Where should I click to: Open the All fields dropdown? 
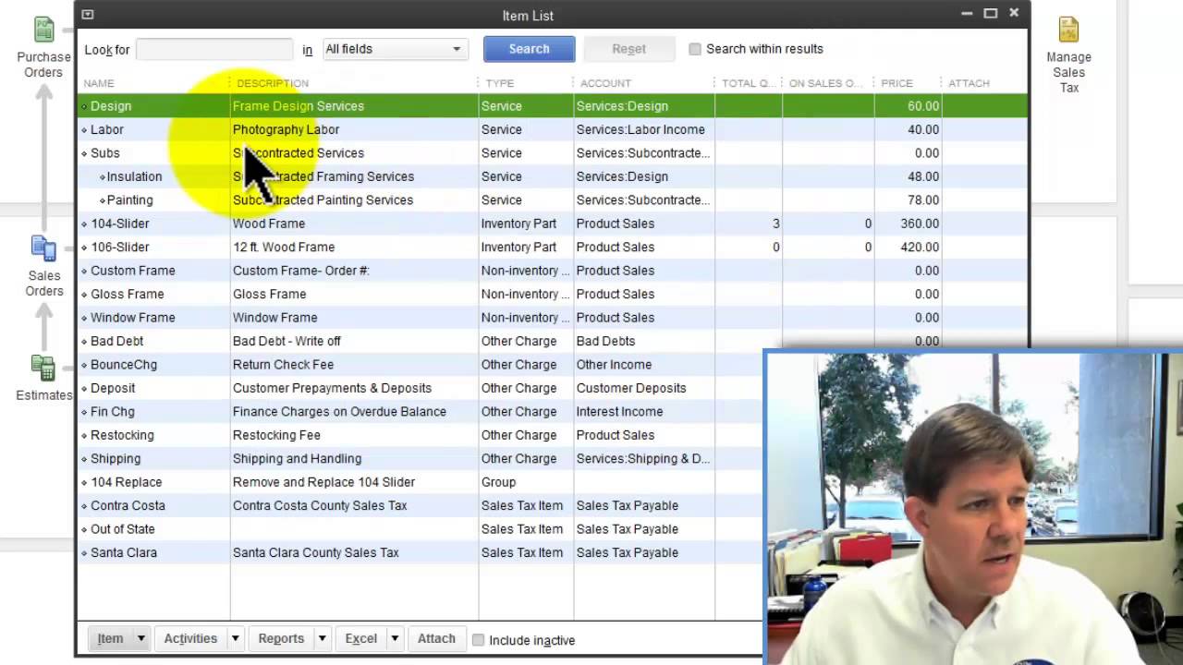pyautogui.click(x=395, y=49)
